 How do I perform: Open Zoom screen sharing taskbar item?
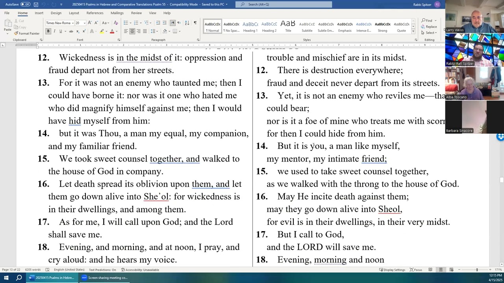pos(104,277)
